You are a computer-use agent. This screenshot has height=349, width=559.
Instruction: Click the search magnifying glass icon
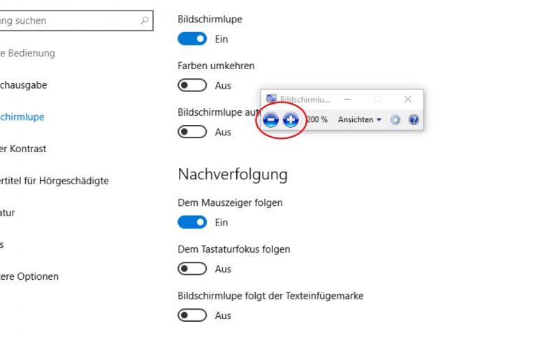145,20
